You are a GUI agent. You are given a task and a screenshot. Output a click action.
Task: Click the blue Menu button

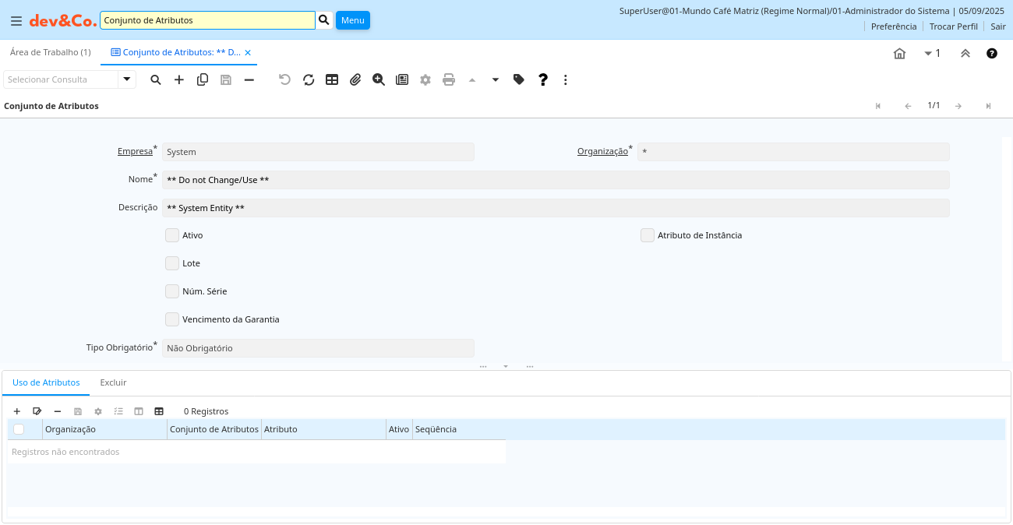point(352,20)
